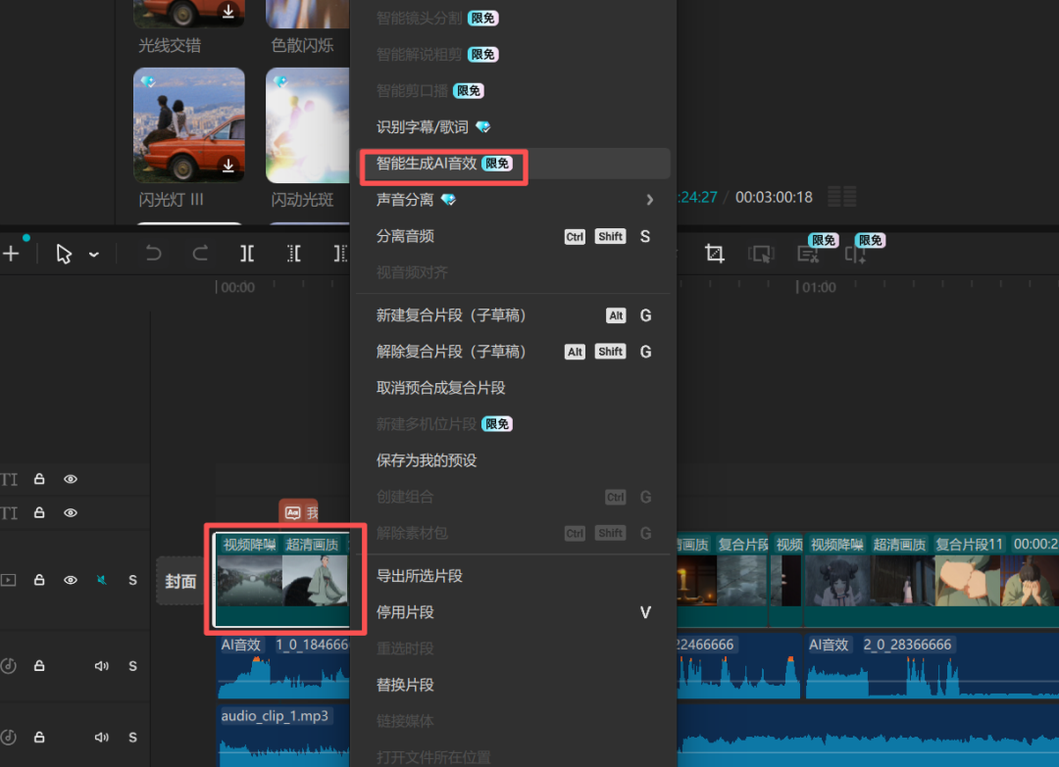Viewport: 1059px width, 767px height.
Task: Click the undo arrow in timeline toolbar
Action: coord(153,254)
